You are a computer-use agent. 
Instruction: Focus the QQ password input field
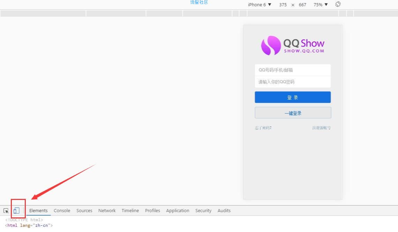(x=293, y=82)
